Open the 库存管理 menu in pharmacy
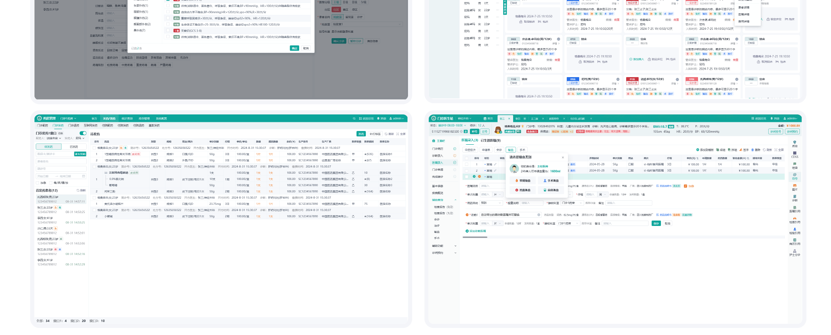The height and width of the screenshot is (335, 831). tap(144, 119)
